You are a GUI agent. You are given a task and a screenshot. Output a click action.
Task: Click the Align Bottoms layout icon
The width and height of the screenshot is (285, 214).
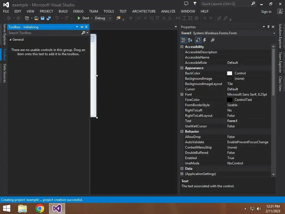pos(170,18)
